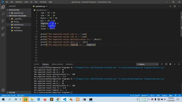
Task: Close operators.py in Open Editors list
Action: click(10, 13)
